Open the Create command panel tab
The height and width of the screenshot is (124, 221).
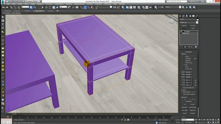(180, 16)
